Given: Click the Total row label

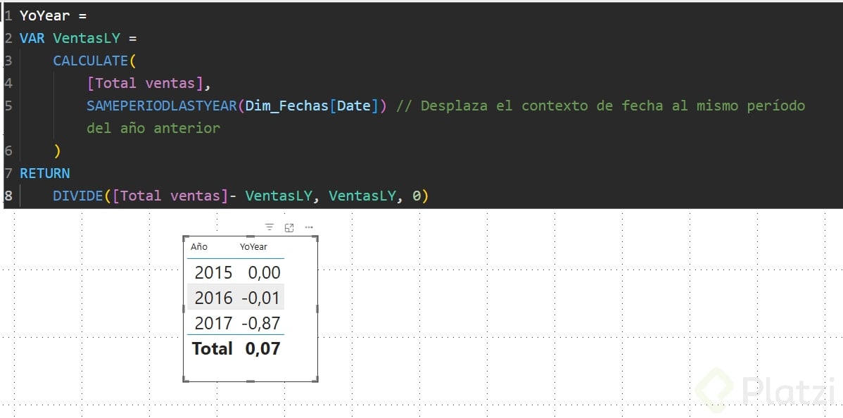Looking at the screenshot, I should coord(213,348).
